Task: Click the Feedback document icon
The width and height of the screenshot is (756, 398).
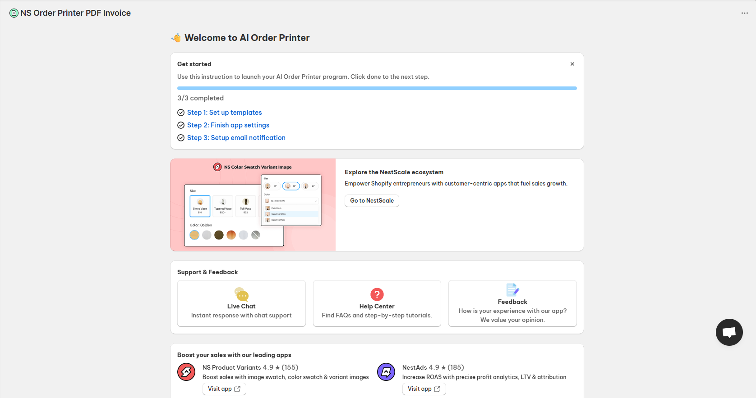Action: [512, 290]
